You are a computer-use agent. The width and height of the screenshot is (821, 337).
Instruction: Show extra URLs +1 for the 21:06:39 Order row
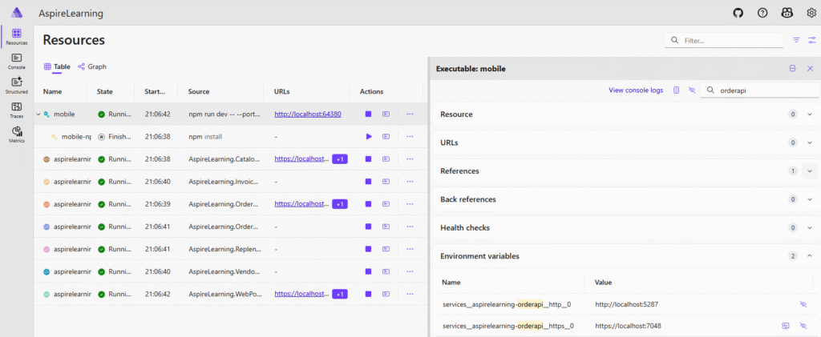point(340,204)
